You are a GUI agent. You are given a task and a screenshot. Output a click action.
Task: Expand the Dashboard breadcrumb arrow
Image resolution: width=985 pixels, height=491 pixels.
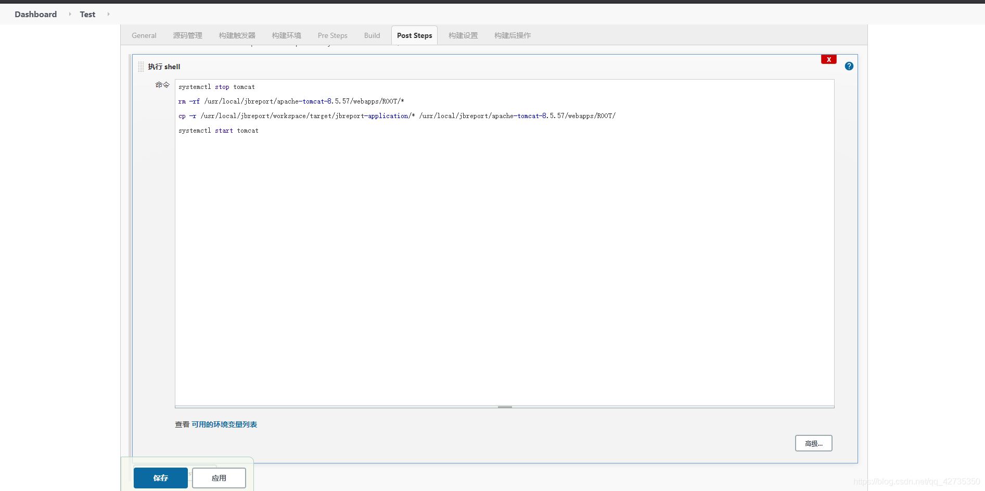[70, 14]
